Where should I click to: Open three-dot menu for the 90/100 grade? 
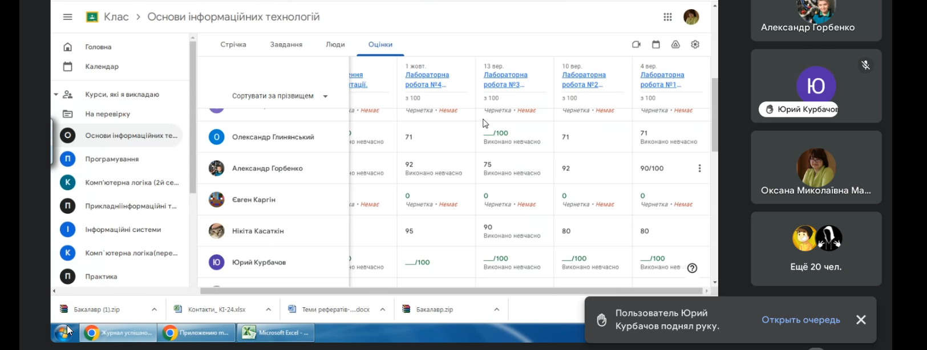coord(699,168)
